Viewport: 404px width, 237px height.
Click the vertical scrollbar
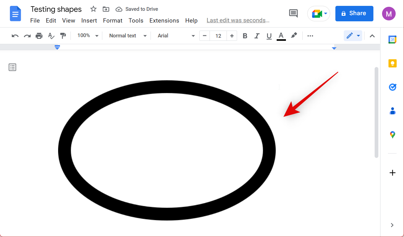coord(376,112)
